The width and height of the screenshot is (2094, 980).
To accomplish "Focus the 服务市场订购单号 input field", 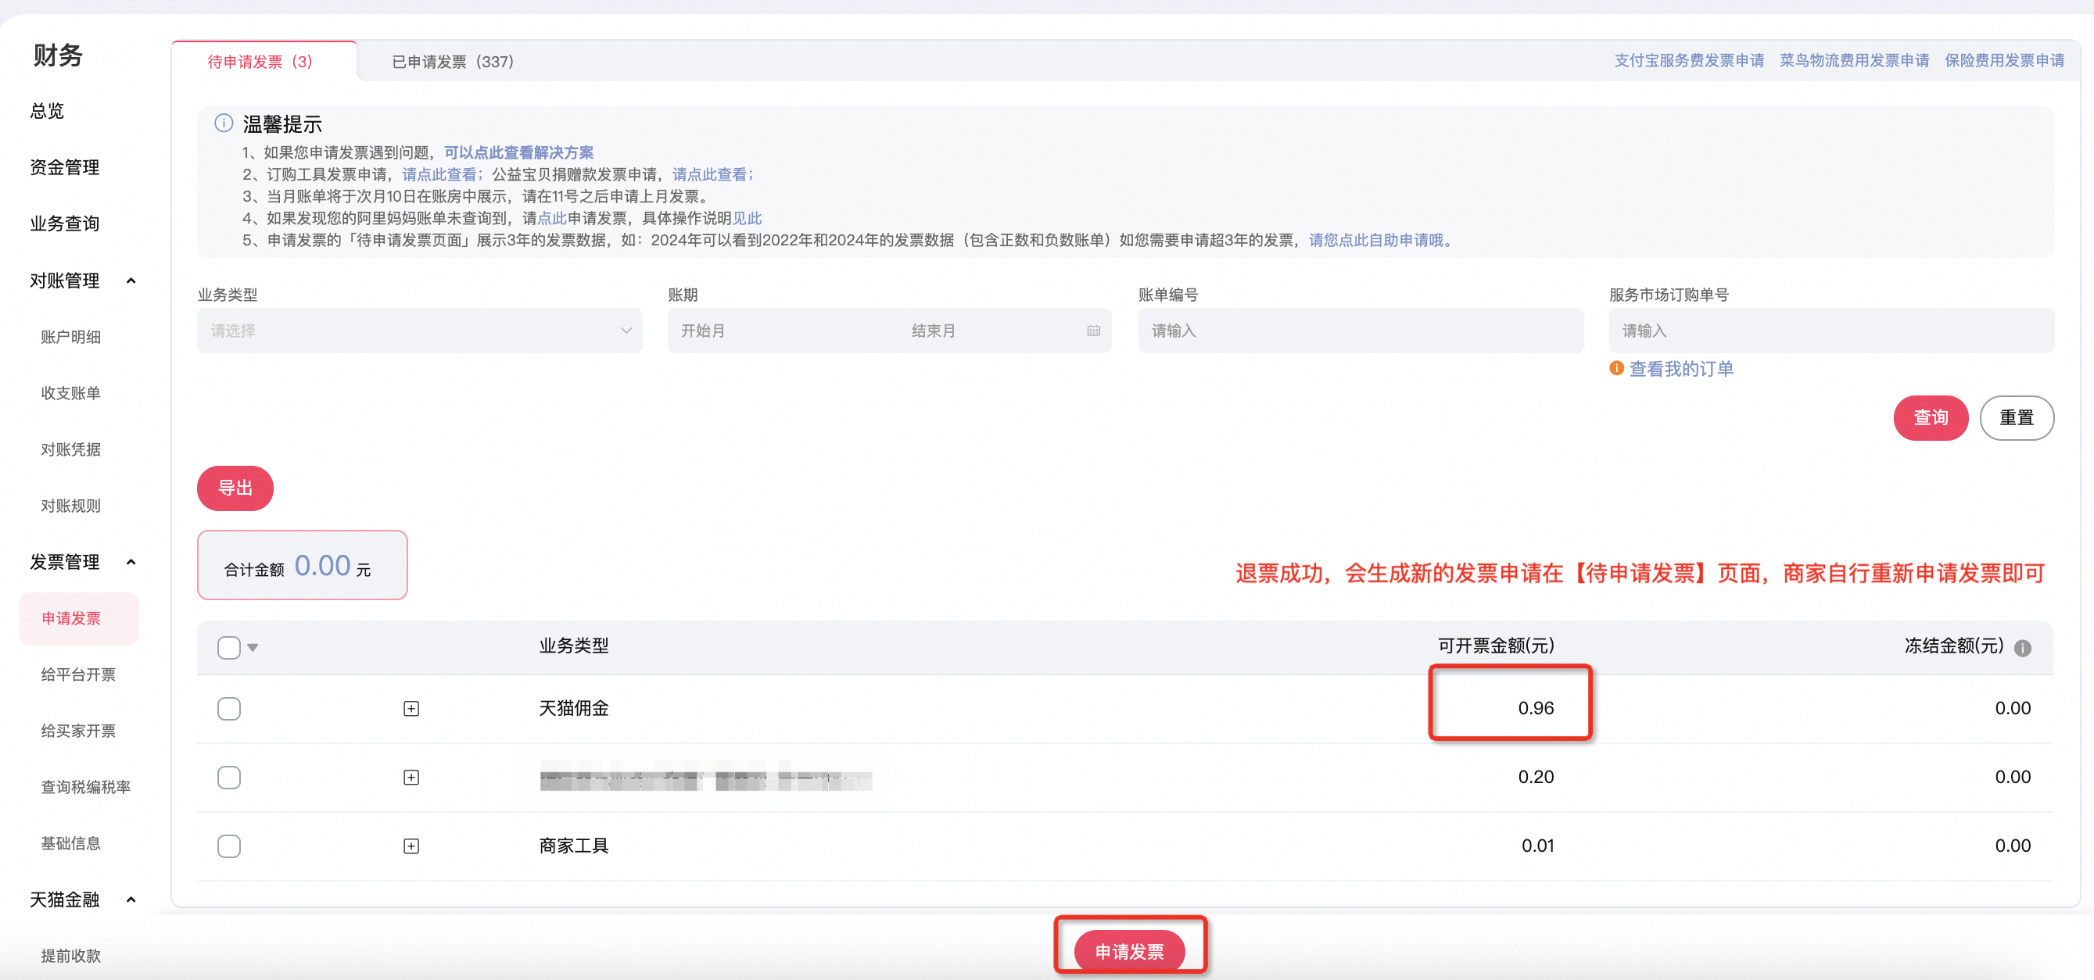I will (1830, 331).
